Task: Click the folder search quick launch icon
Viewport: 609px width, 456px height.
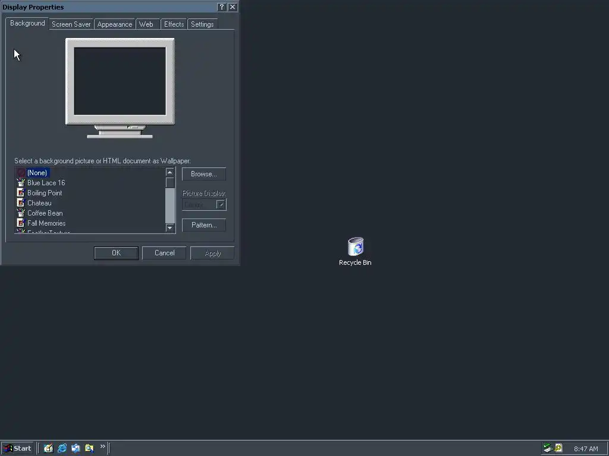Action: 89,448
